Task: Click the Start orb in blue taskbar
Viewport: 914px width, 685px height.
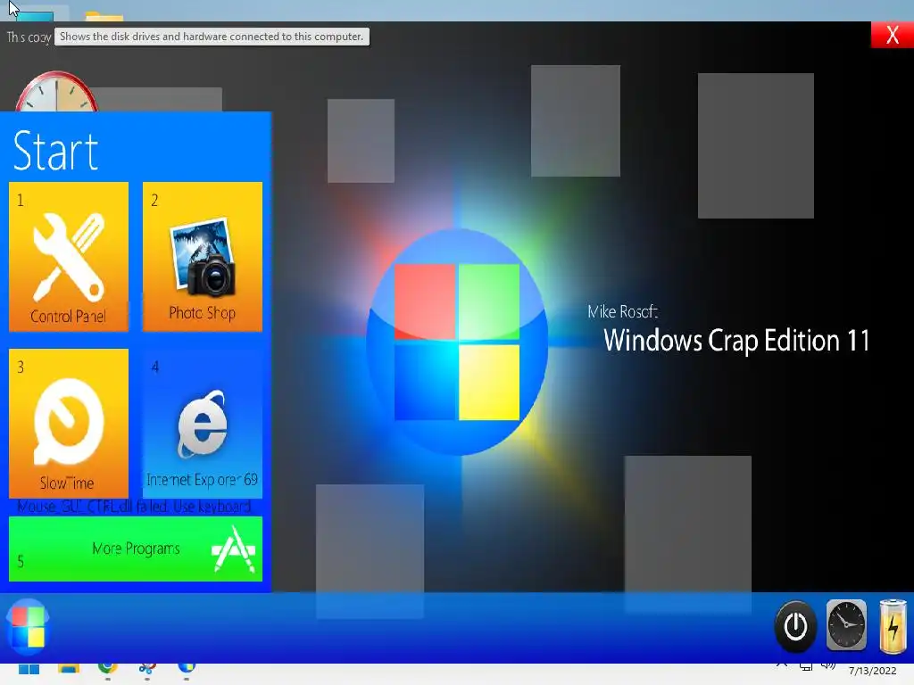Action: [28, 627]
